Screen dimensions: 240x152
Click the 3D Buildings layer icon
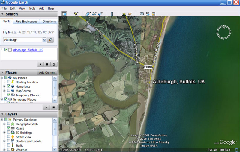coord(13,133)
